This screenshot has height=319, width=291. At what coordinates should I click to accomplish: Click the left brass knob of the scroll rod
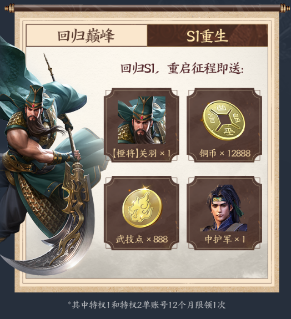click(x=9, y=8)
